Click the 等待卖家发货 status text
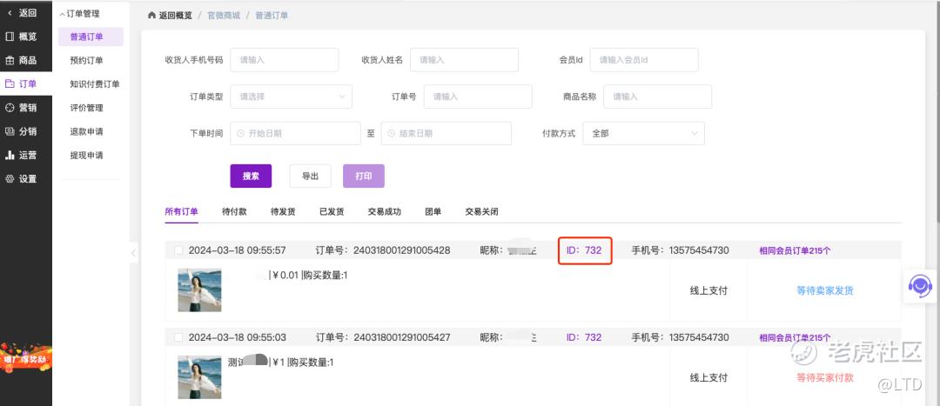This screenshot has height=406, width=940. coord(825,290)
